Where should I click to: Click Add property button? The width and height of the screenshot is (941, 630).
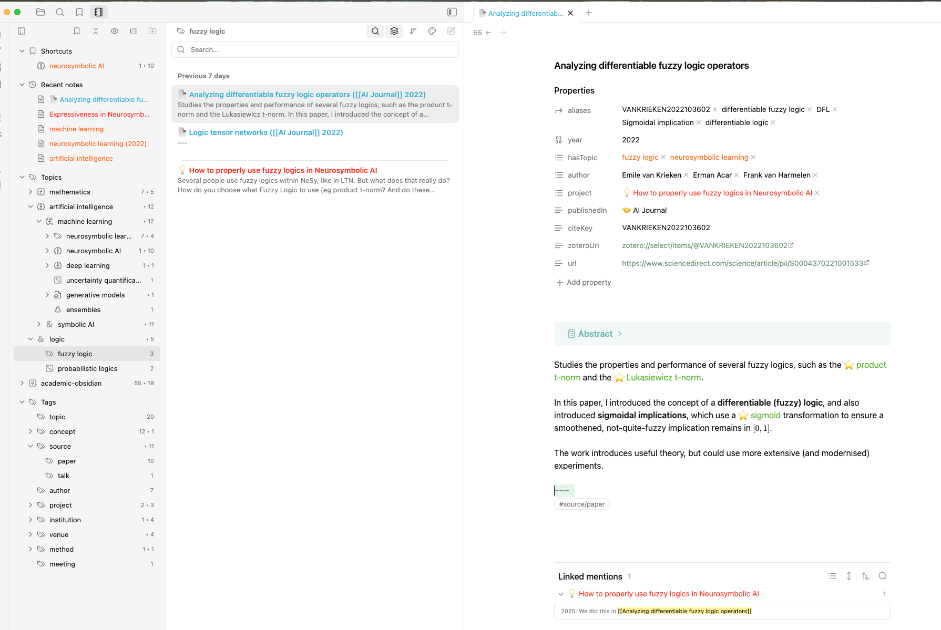[x=584, y=283]
